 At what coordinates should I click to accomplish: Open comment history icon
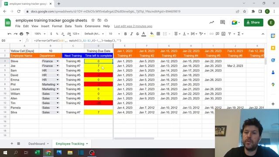(222, 22)
